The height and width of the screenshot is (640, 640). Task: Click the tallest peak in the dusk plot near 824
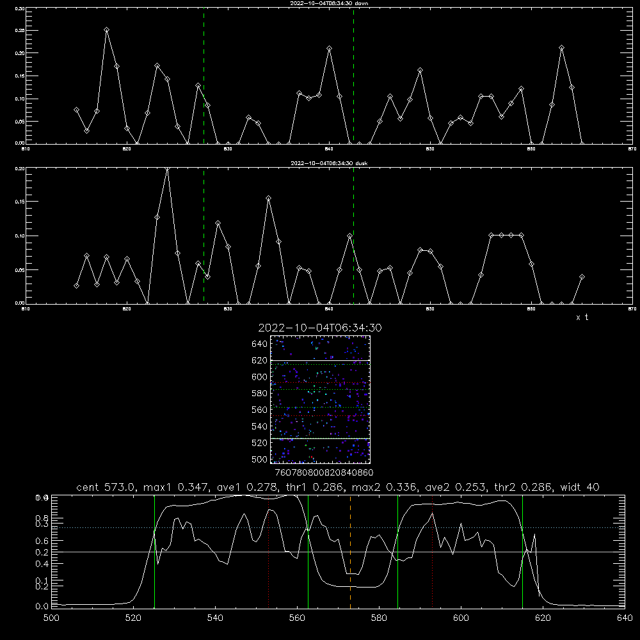[167, 168]
